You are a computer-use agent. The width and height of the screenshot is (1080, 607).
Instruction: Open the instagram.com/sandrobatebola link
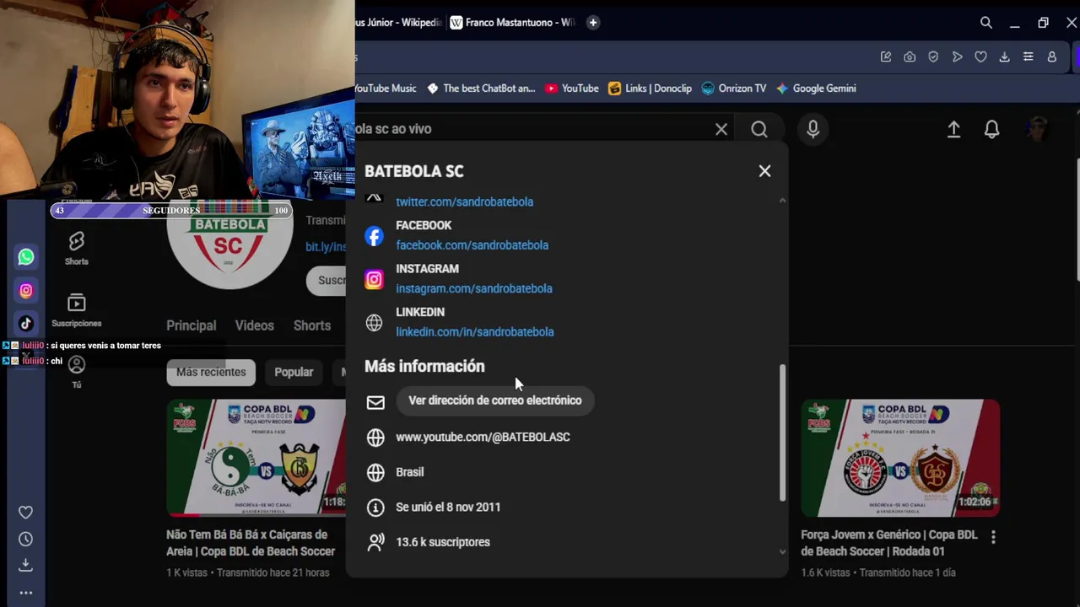(474, 288)
